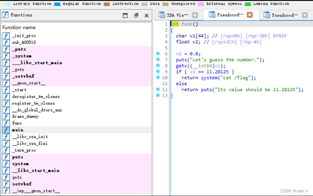
Task: Click the __gmon_start__ function icon
Action: pos(6,83)
